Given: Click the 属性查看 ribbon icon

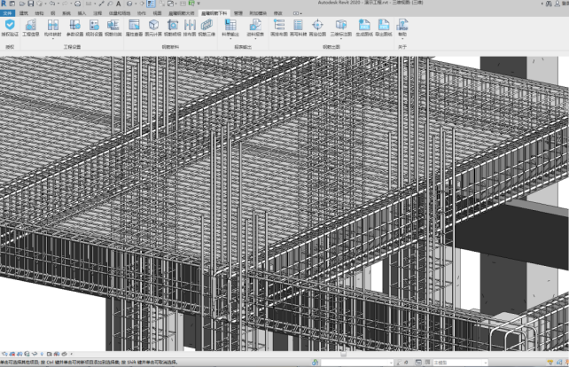Looking at the screenshot, I should pyautogui.click(x=135, y=27).
